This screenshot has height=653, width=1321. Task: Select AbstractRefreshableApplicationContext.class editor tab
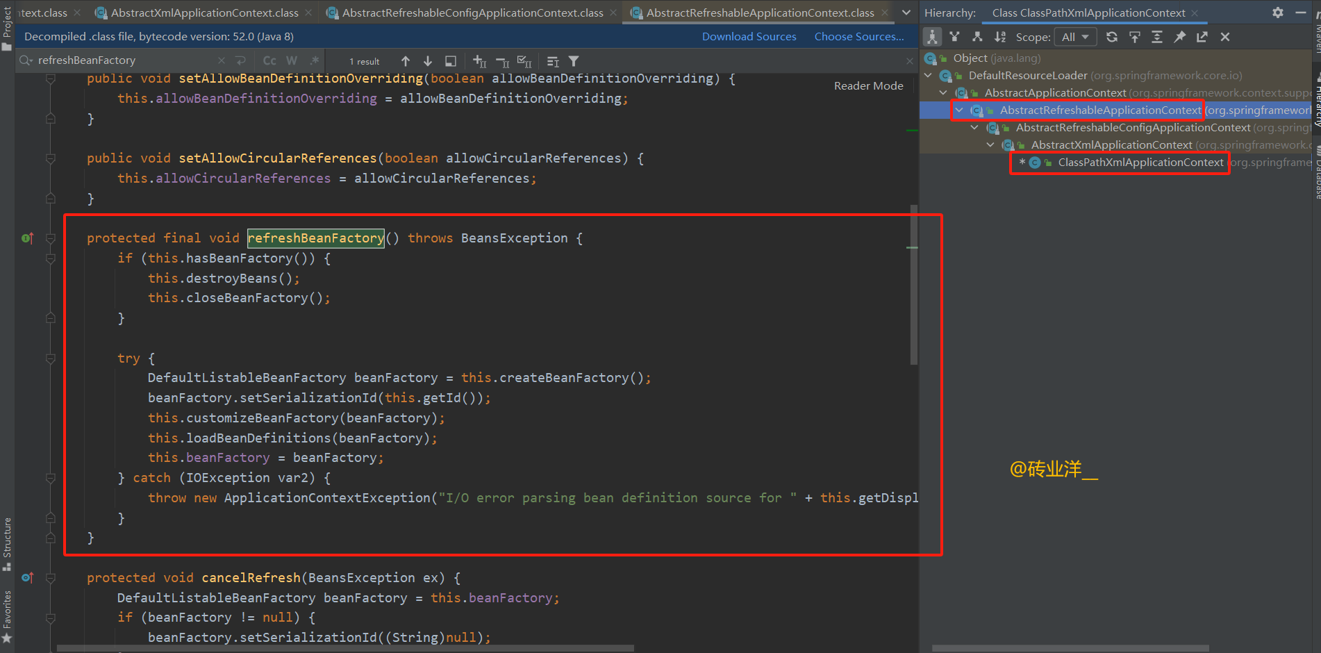tap(759, 13)
